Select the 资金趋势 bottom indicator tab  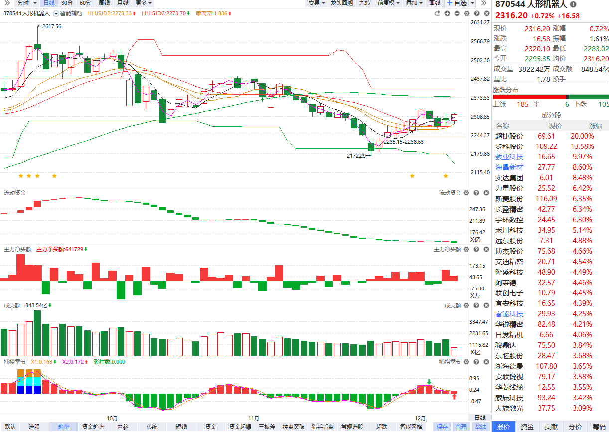(93, 427)
